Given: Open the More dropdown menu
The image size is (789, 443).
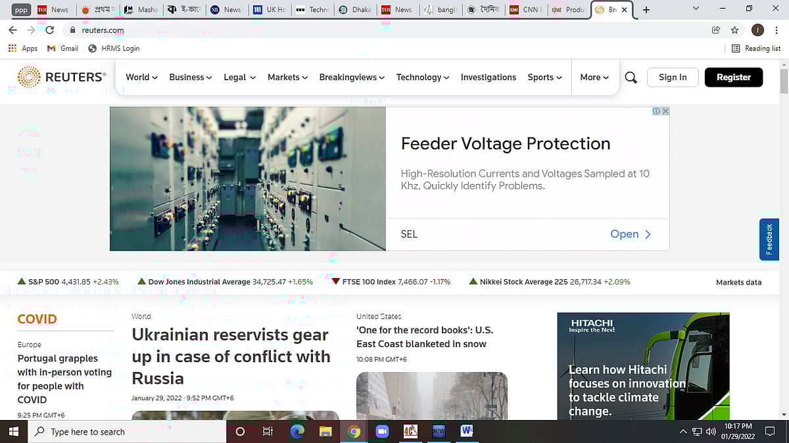Looking at the screenshot, I should tap(594, 77).
